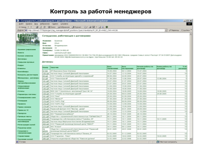The height and width of the screenshot is (154, 205).
Task: Open Менеджеры - договоры sidebar link
Action: click(x=28, y=78)
